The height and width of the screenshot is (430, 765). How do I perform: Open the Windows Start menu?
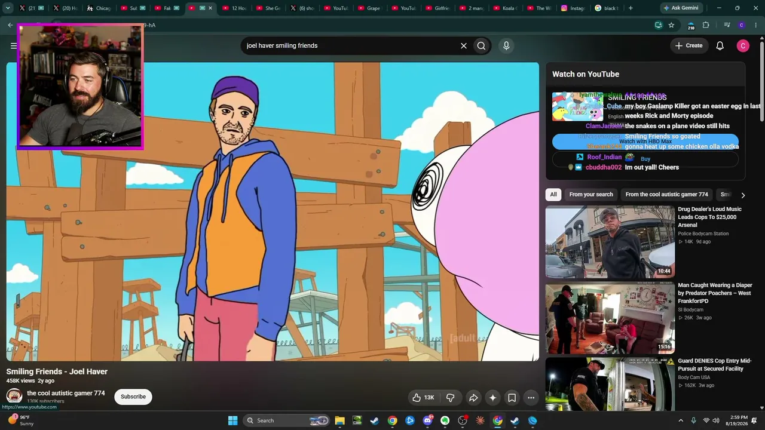click(232, 420)
